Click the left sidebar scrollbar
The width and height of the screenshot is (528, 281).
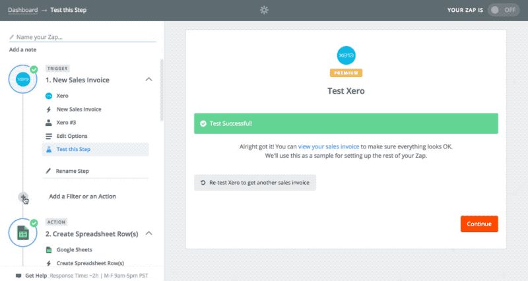[x=162, y=90]
